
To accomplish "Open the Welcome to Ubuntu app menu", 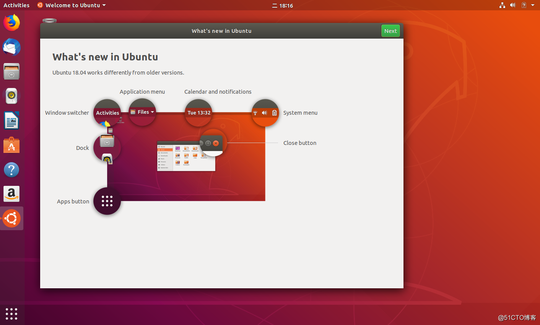I will (72, 5).
